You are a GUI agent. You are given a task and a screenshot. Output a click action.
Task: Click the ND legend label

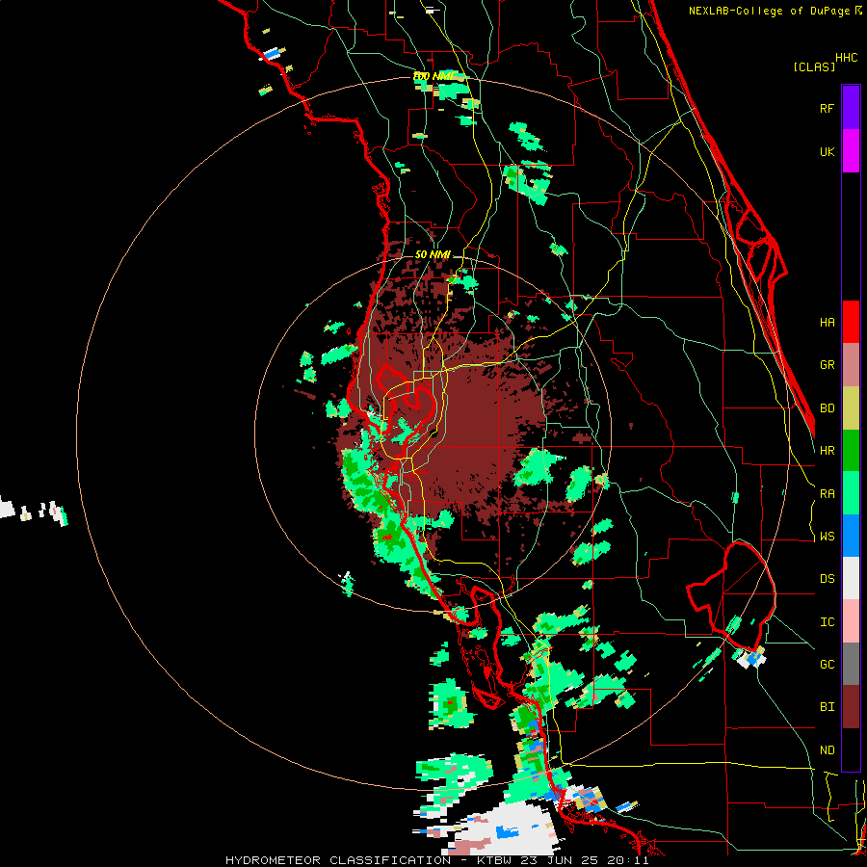(827, 750)
